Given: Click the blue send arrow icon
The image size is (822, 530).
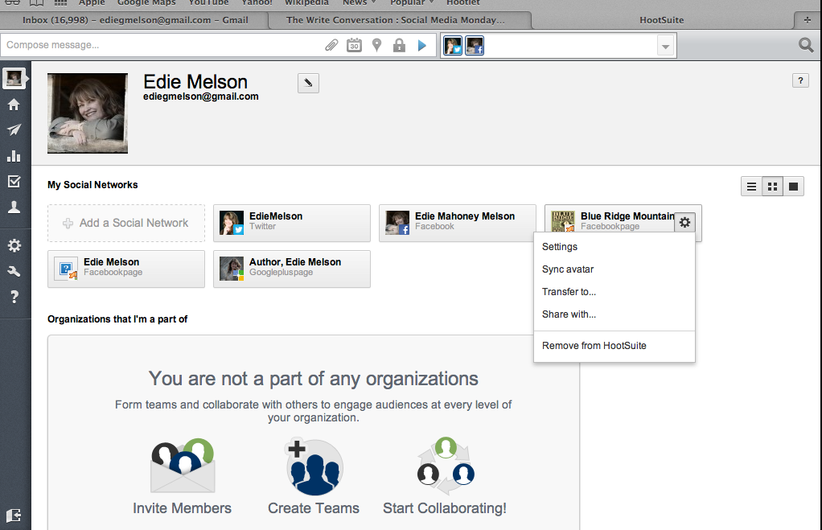Looking at the screenshot, I should pos(422,45).
